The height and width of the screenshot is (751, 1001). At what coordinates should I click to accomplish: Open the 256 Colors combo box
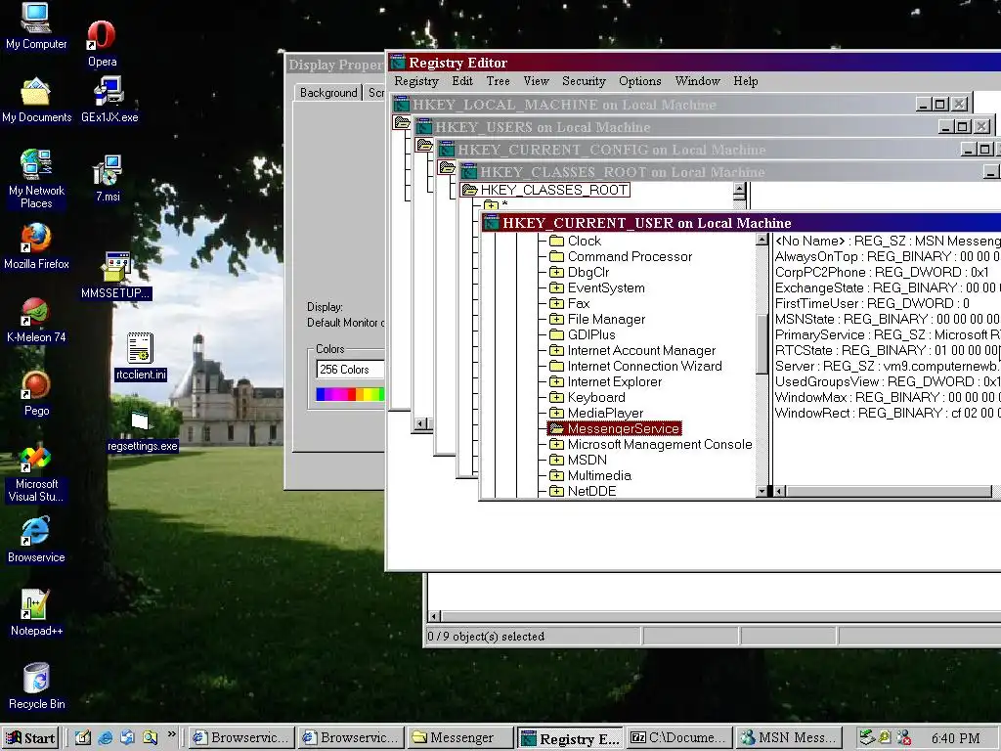pos(350,369)
